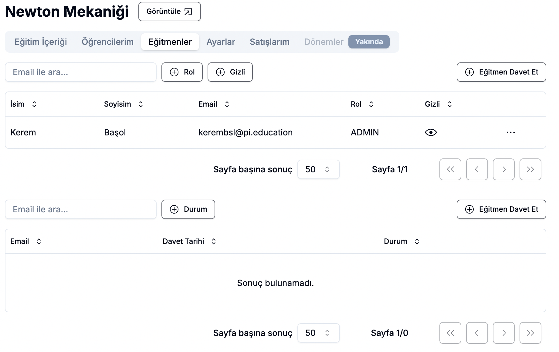Open the Rol filter
The width and height of the screenshot is (559, 352).
[182, 72]
